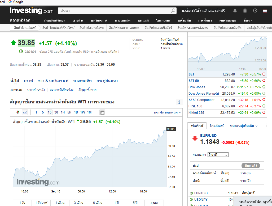Screen dimensions: 272x206
Task: Open the notifications bell
Action: (x=235, y=11)
